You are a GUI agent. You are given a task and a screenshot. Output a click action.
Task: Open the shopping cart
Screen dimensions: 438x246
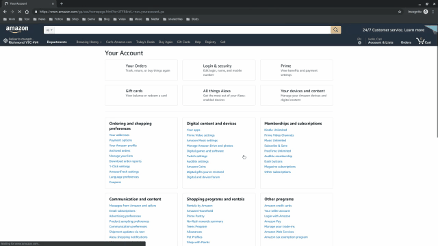[x=424, y=41]
